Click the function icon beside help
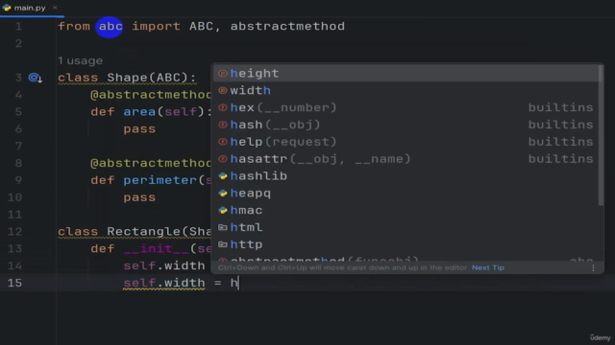The image size is (615, 345). point(223,142)
